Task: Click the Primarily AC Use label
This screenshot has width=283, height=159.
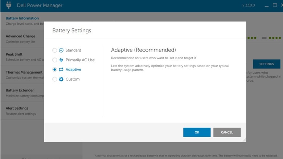Action: tap(80, 60)
